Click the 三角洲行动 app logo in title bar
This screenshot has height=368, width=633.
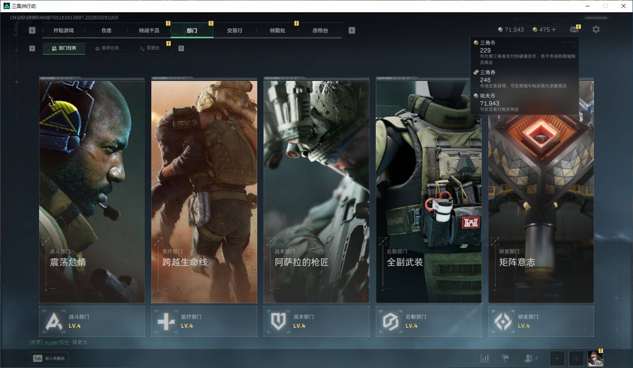coord(7,6)
